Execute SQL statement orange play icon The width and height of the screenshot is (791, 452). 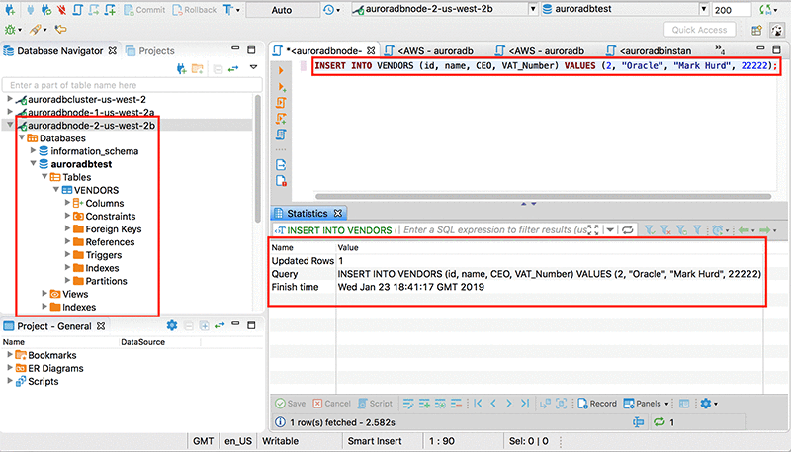pyautogui.click(x=281, y=70)
